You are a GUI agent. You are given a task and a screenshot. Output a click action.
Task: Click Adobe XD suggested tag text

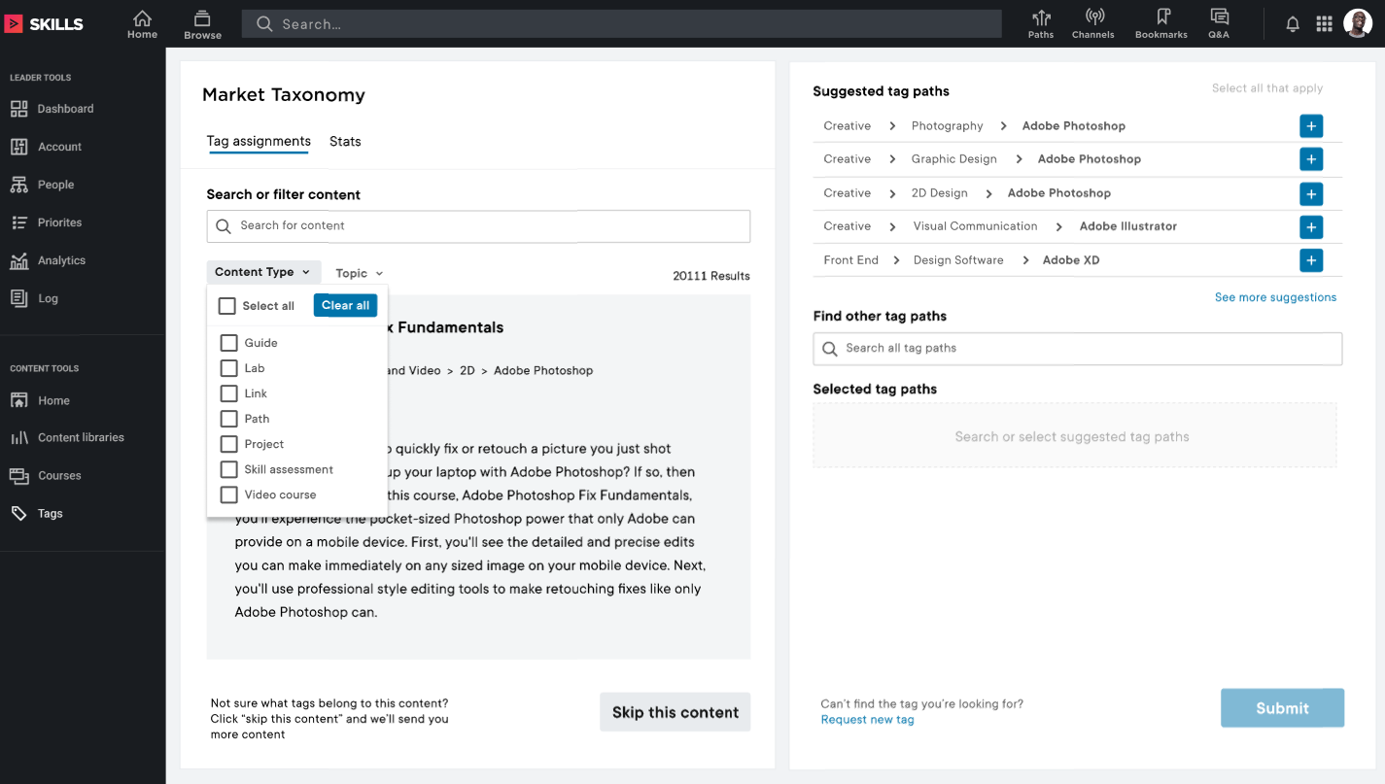tap(1071, 260)
